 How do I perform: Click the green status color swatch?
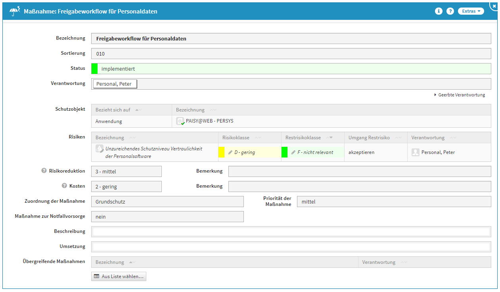click(94, 69)
